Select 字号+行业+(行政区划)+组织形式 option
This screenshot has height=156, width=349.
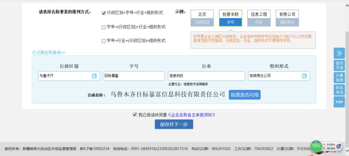[104, 41]
